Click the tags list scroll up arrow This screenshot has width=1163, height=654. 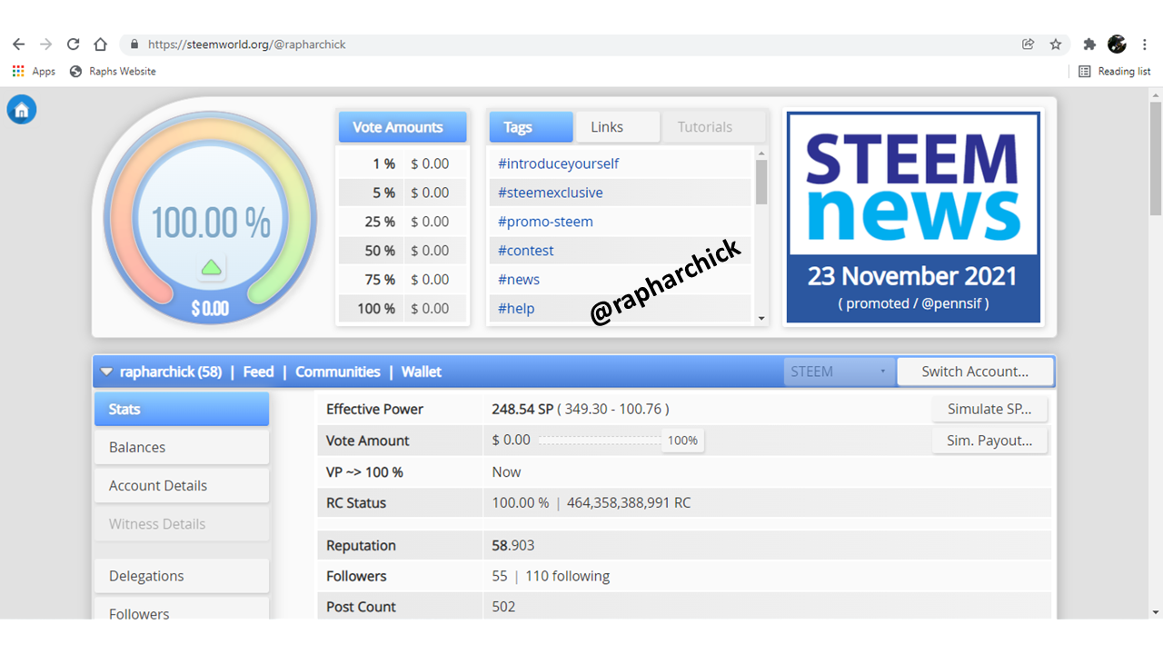click(761, 153)
